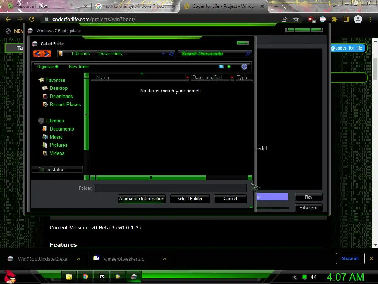Image resolution: width=378 pixels, height=284 pixels.
Task: Open Documents library in sidebar
Action: click(x=62, y=129)
